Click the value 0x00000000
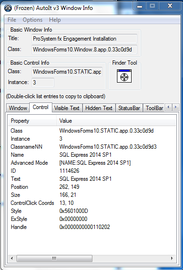 [73, 219]
